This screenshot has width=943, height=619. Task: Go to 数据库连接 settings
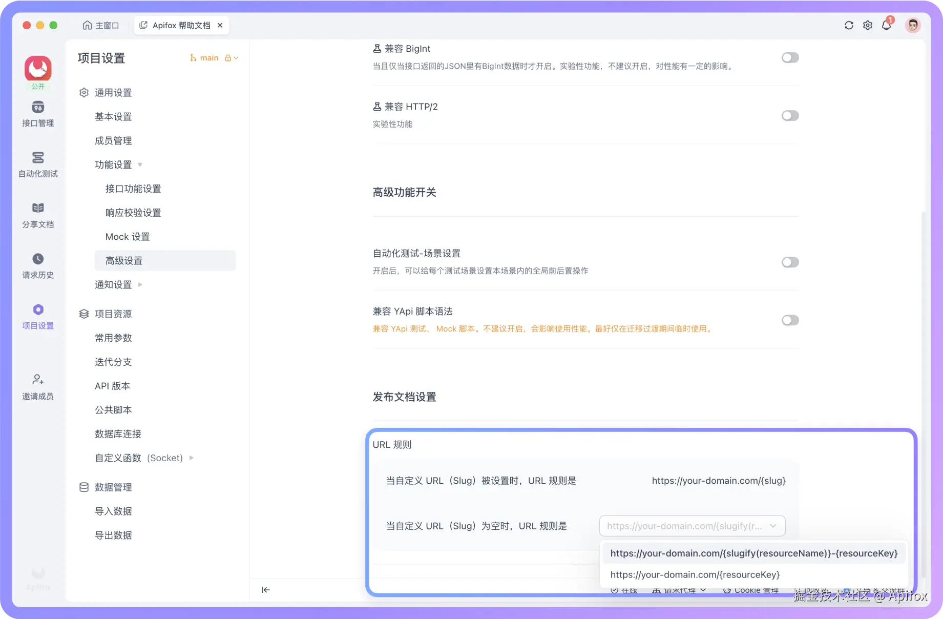tap(117, 434)
